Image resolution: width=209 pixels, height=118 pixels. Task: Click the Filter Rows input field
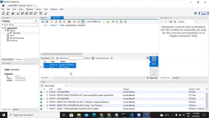[x=76, y=58]
